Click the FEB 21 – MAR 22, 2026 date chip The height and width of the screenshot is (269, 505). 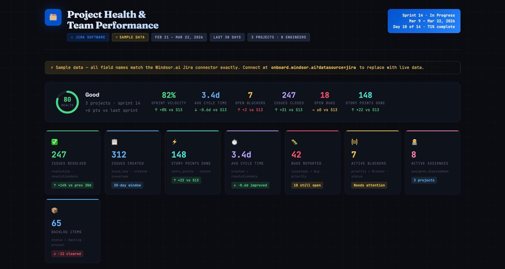(179, 37)
